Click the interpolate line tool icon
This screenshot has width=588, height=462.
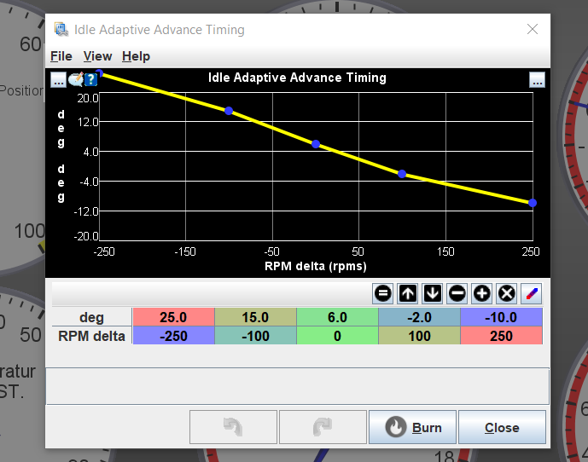click(x=531, y=293)
